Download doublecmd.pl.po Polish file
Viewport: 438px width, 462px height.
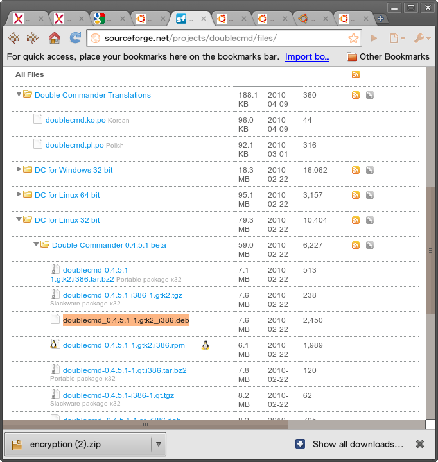(x=74, y=145)
